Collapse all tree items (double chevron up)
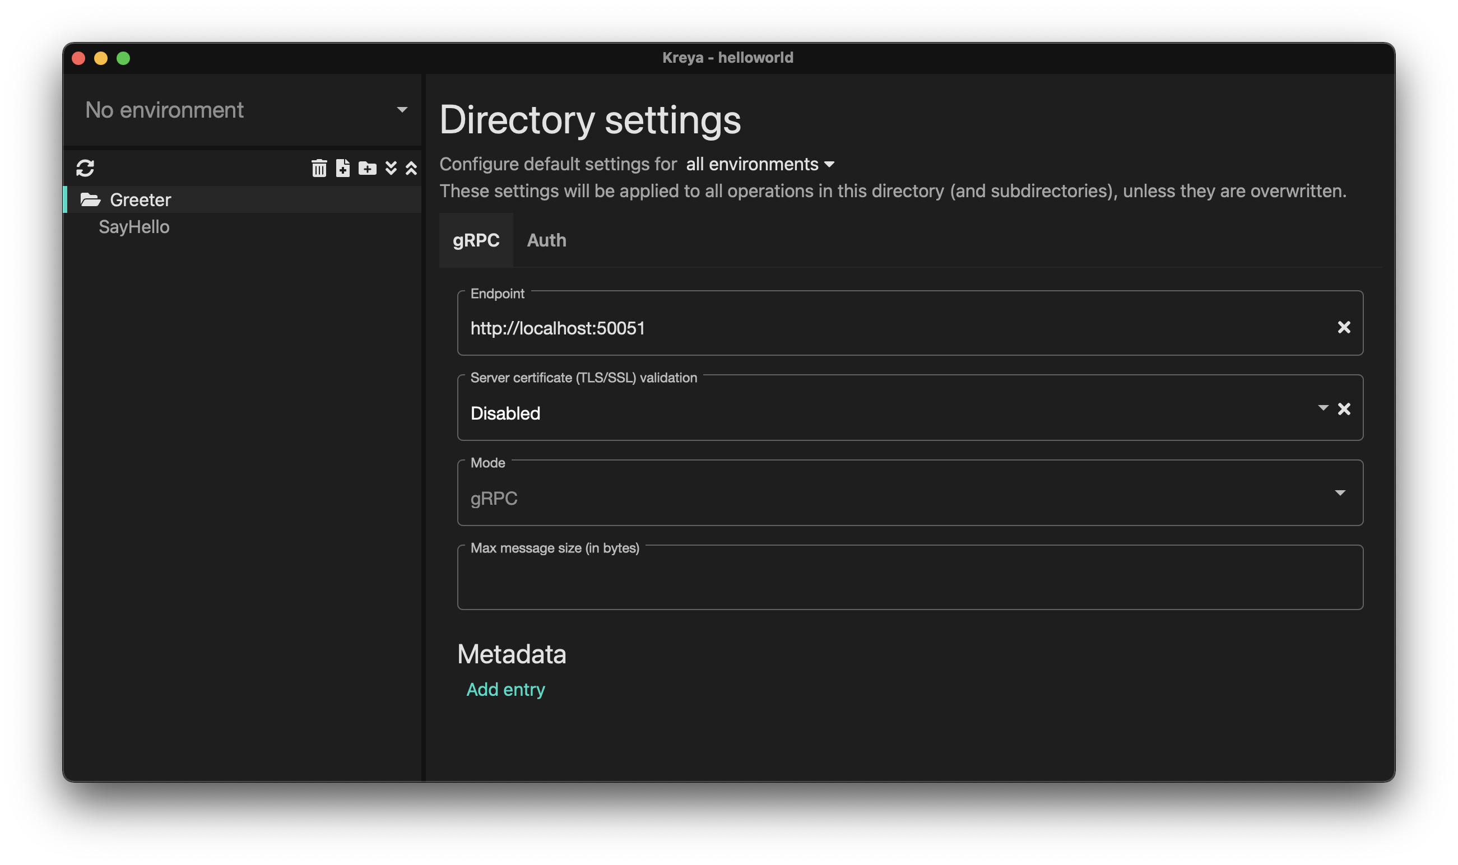The width and height of the screenshot is (1458, 865). coord(411,169)
